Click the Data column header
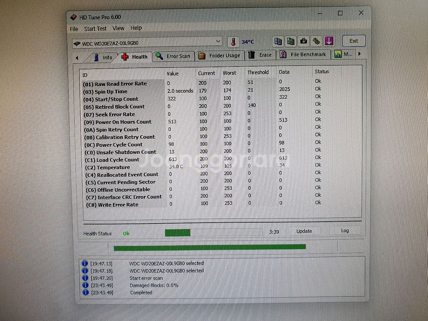This screenshot has height=321, width=428. click(x=284, y=72)
